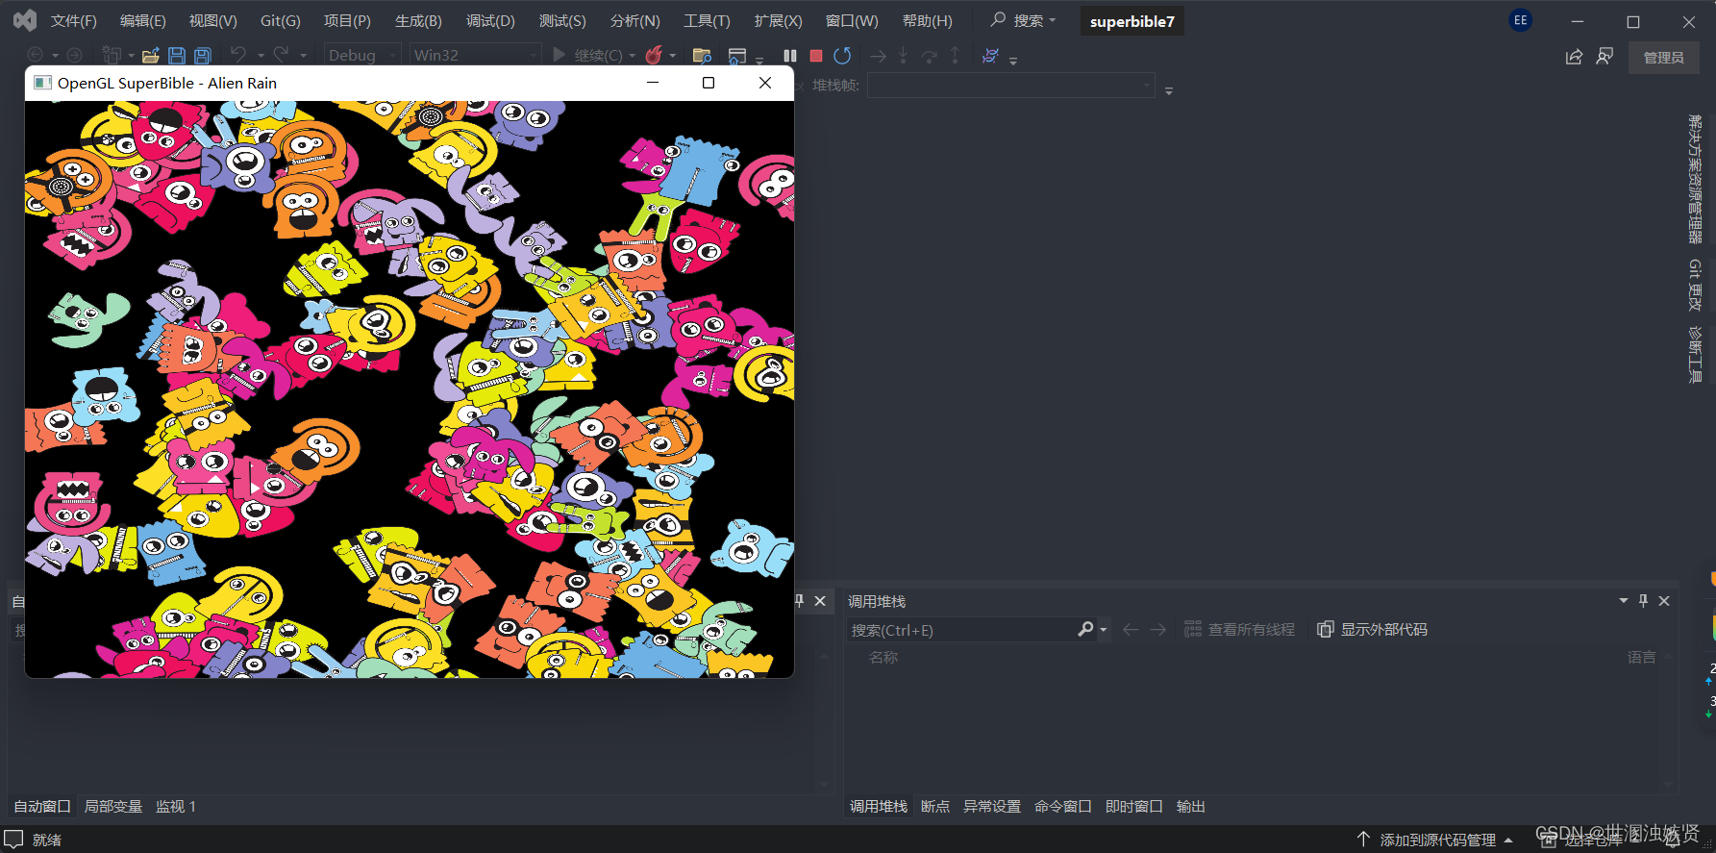Expand the 继续 button dropdown arrow
This screenshot has width=1716, height=853.
click(632, 56)
